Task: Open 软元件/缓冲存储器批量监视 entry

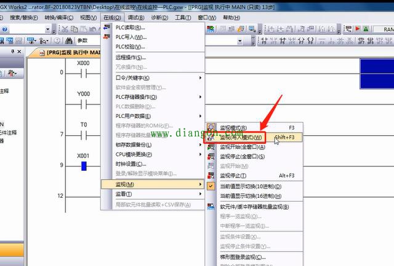Action: [x=254, y=206]
